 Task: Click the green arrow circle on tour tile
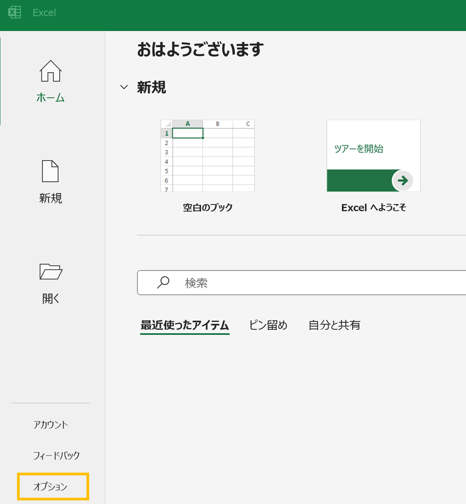click(402, 181)
